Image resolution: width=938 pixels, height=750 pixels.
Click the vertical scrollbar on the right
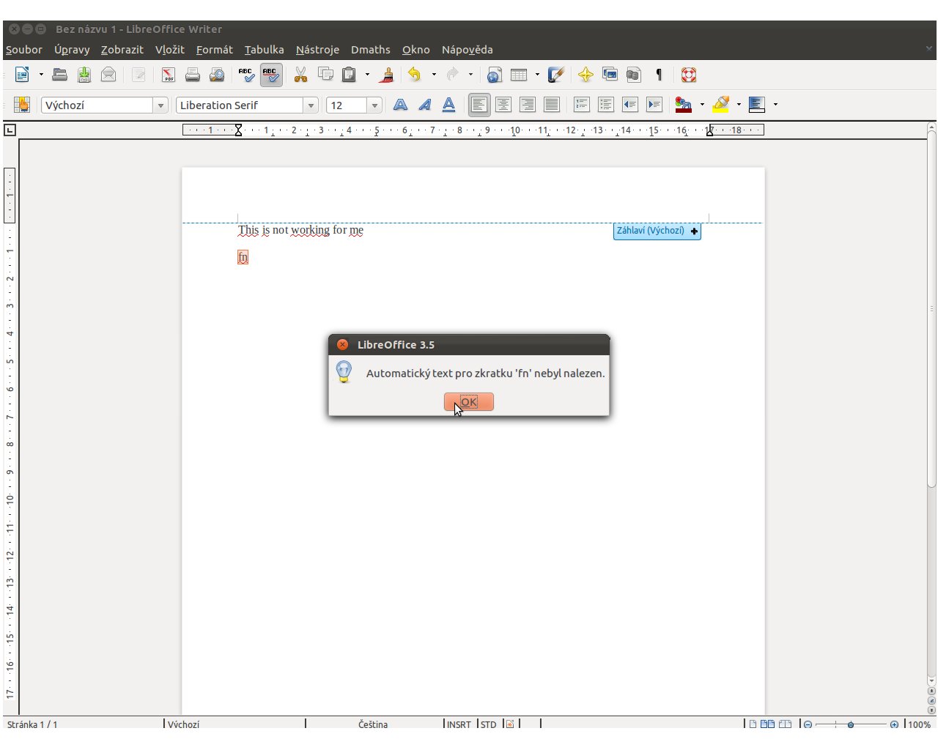click(x=931, y=308)
